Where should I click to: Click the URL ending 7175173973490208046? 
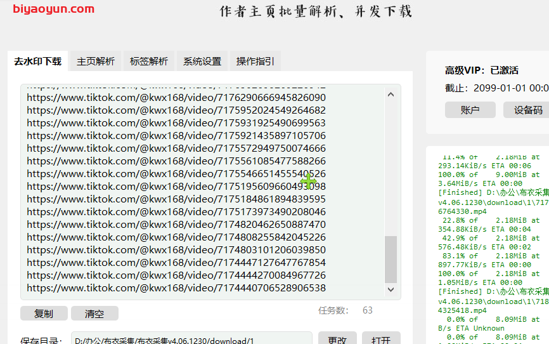[176, 212]
